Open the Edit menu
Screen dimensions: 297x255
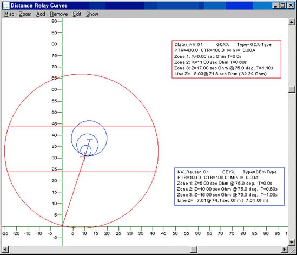pos(77,14)
